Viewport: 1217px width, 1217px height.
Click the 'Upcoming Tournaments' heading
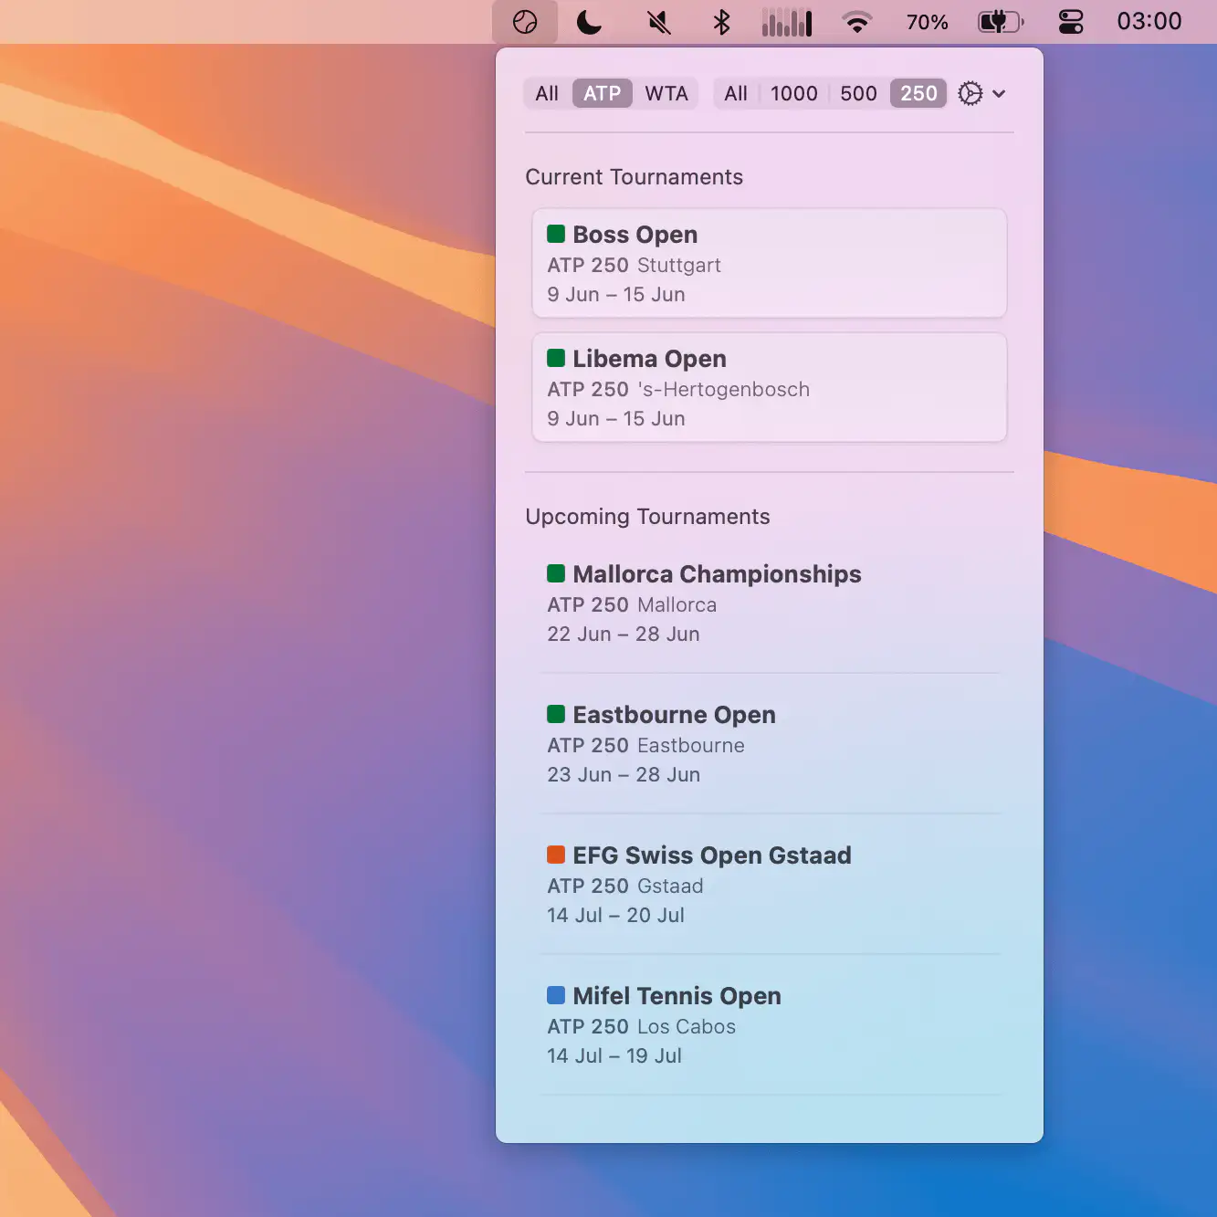click(647, 517)
